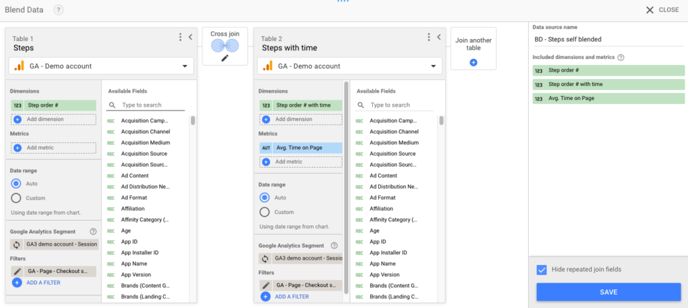The image size is (688, 308).
Task: Click the Cross join circles icon
Action: click(x=225, y=46)
